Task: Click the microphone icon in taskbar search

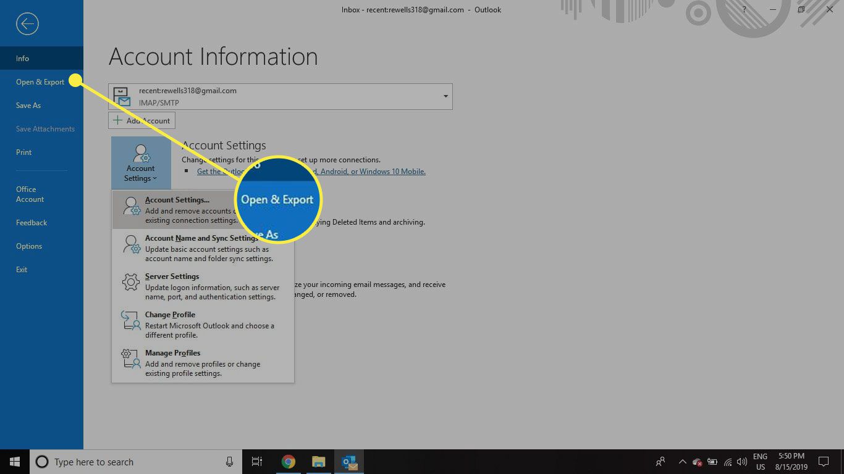Action: [229, 462]
